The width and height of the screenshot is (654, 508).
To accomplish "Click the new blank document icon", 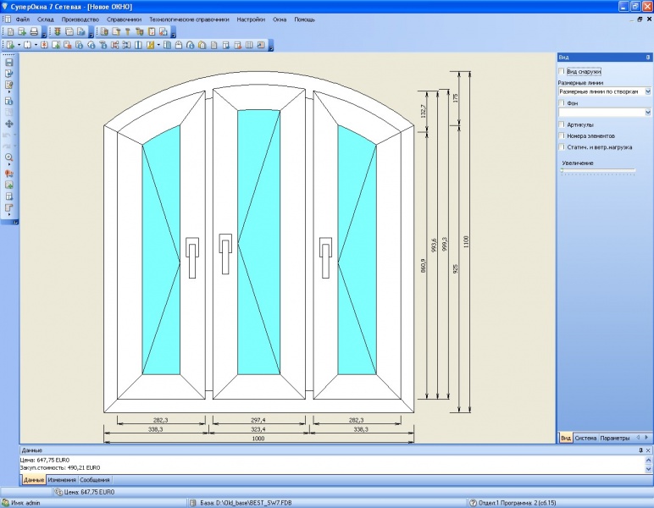I will tap(10, 31).
